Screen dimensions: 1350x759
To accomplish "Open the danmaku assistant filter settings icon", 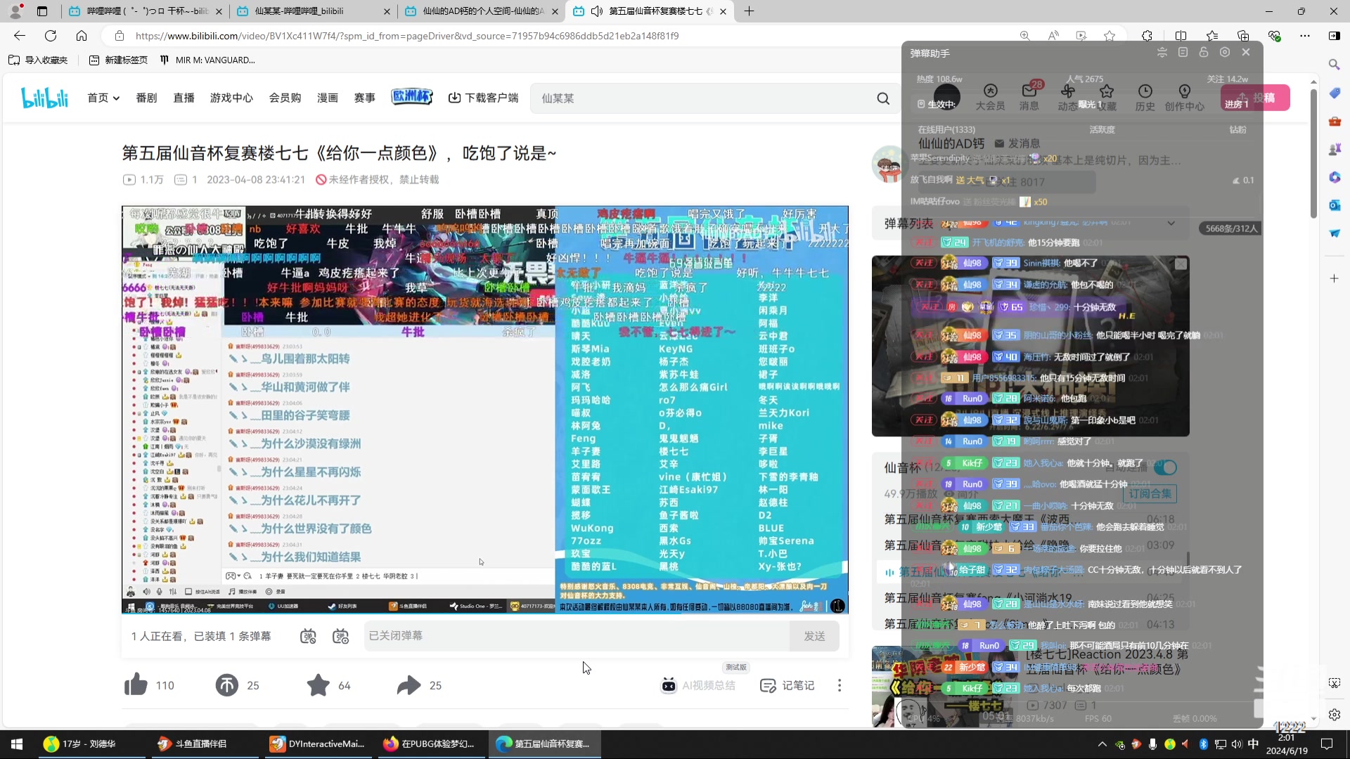I will click(1162, 53).
